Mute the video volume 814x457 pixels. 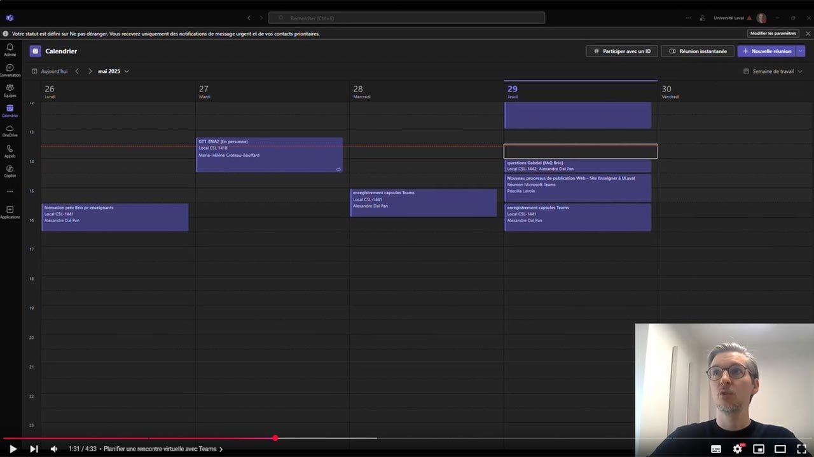54,449
